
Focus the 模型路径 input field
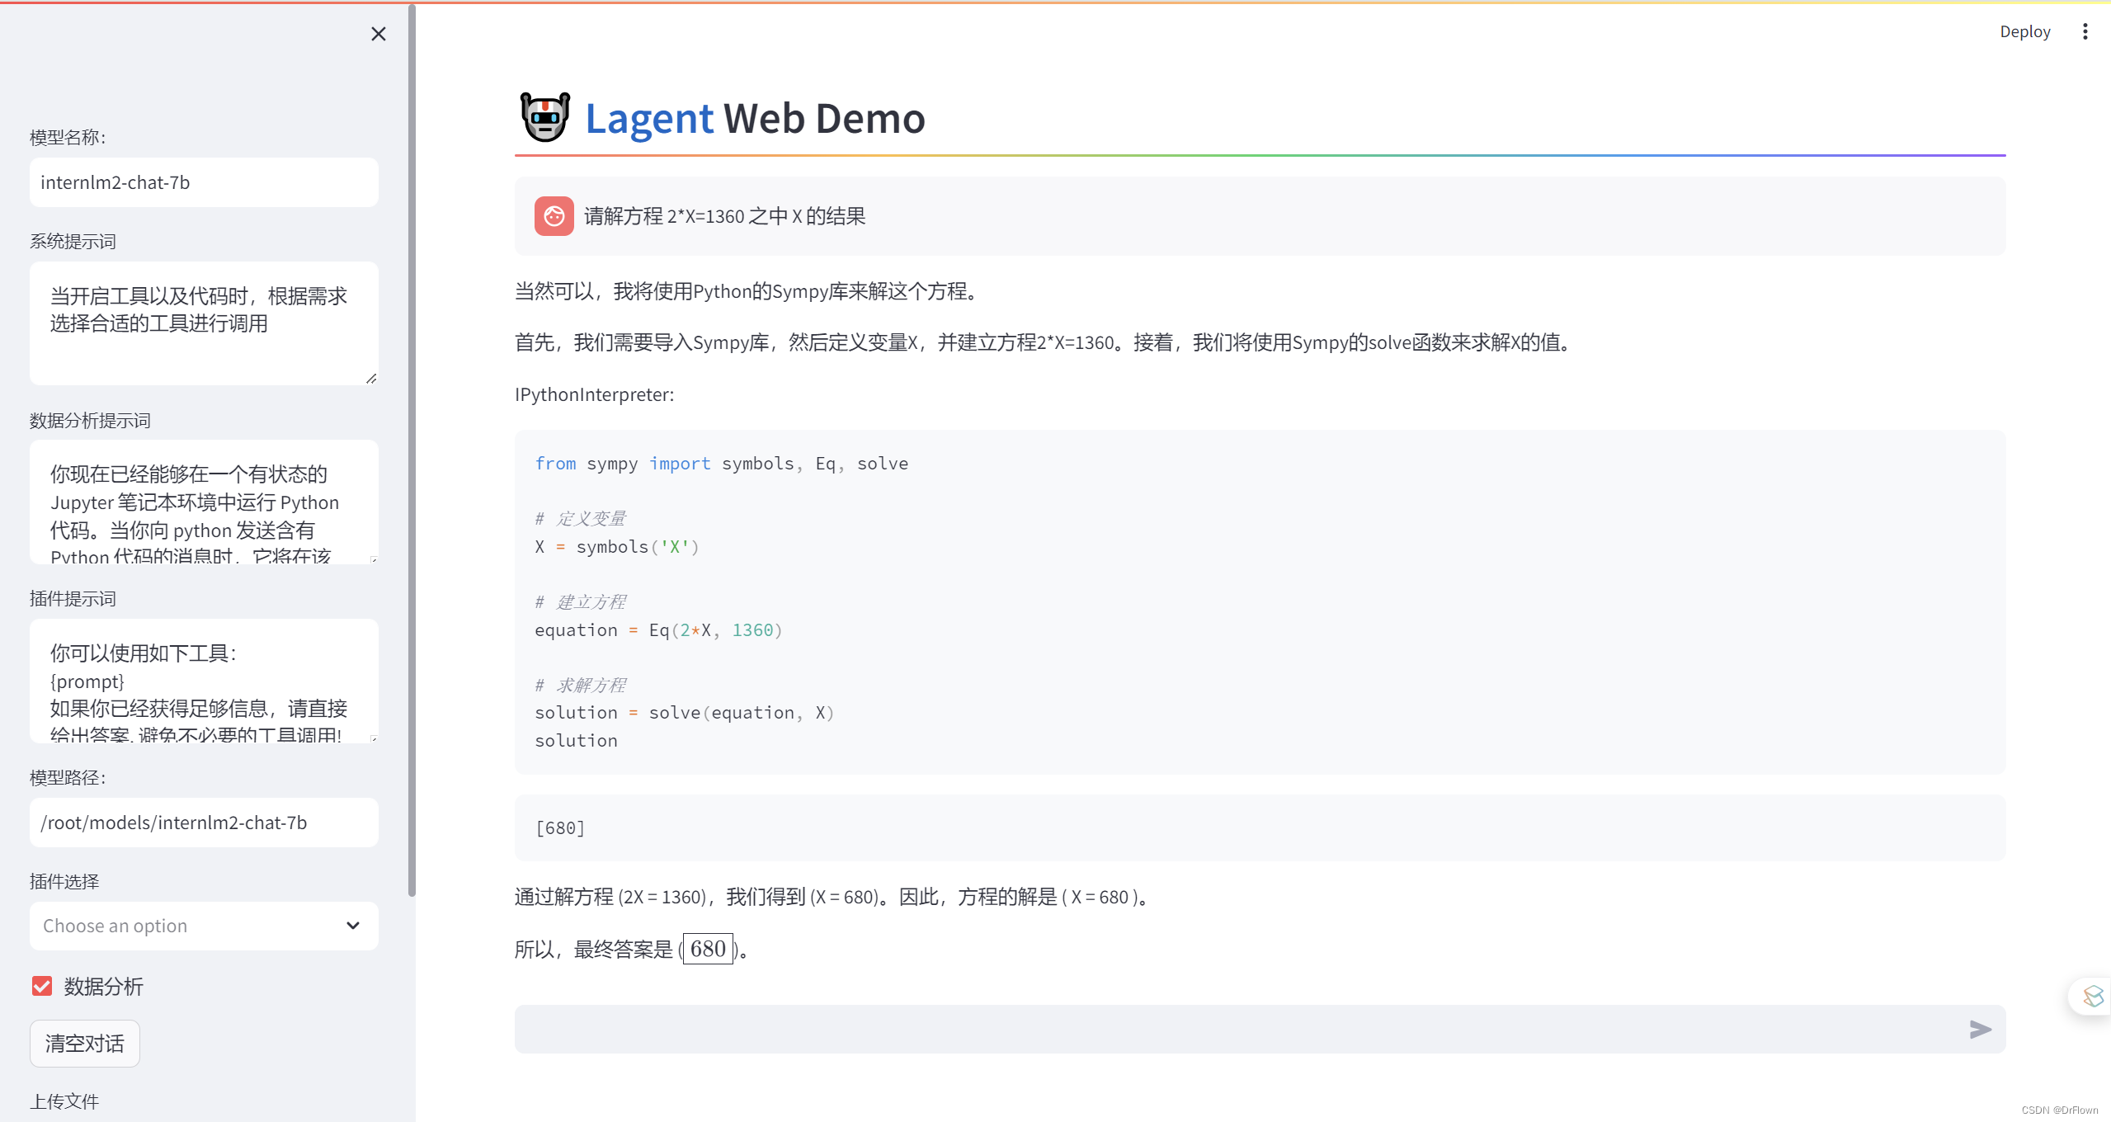[x=204, y=823]
